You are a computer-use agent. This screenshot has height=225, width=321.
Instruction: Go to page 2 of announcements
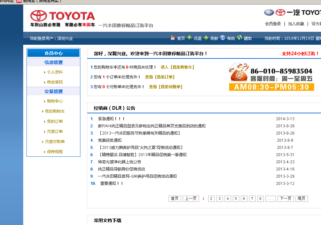(211, 199)
